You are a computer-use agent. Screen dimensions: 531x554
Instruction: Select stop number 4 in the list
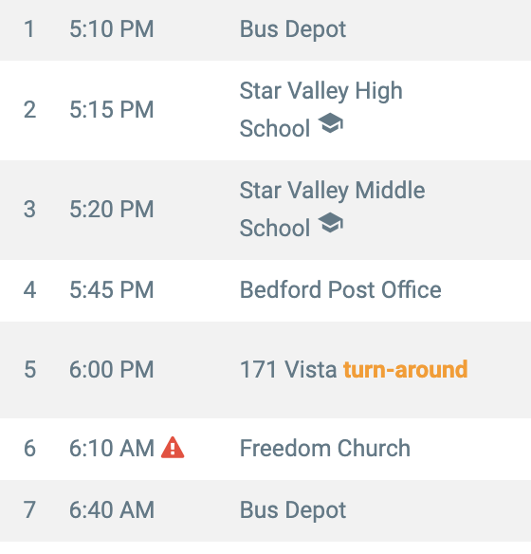pyautogui.click(x=29, y=290)
